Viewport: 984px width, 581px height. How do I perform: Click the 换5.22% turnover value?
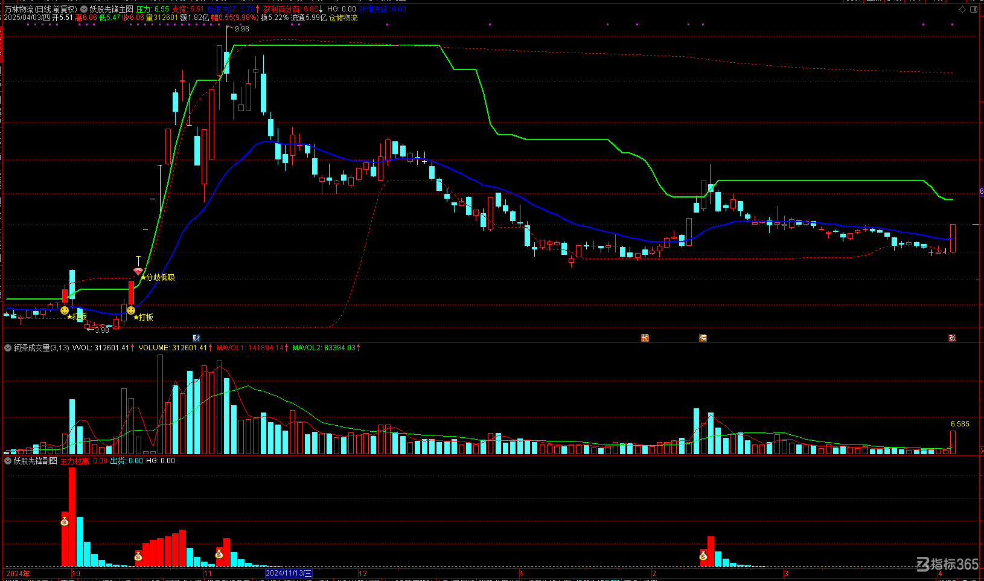point(275,18)
